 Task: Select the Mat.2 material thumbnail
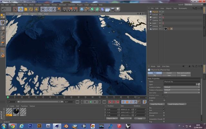pos(9,112)
